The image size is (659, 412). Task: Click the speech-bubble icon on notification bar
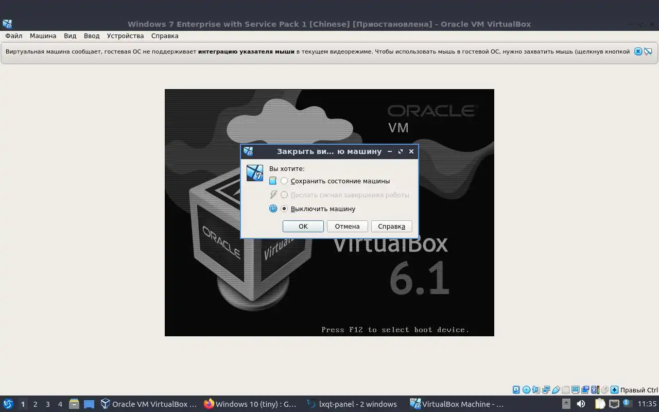648,51
